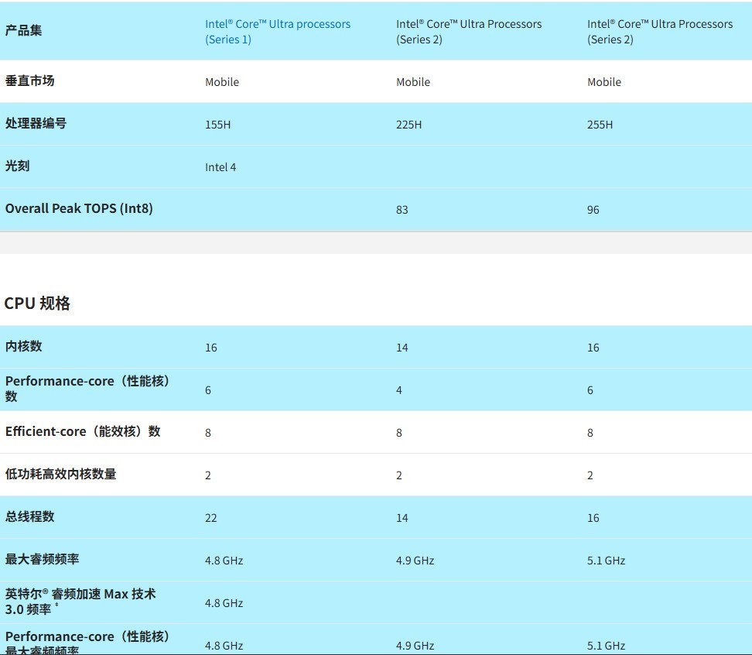
Task: Click the 光刻 row label
Action: click(x=17, y=166)
